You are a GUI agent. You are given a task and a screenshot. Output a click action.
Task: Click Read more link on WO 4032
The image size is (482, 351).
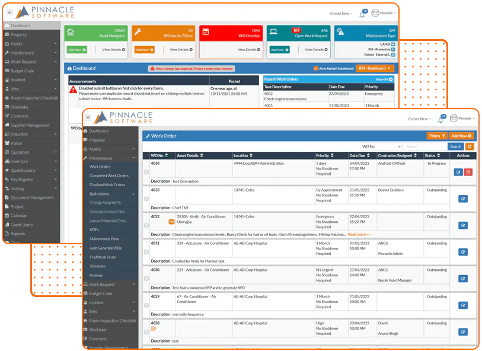click(359, 235)
